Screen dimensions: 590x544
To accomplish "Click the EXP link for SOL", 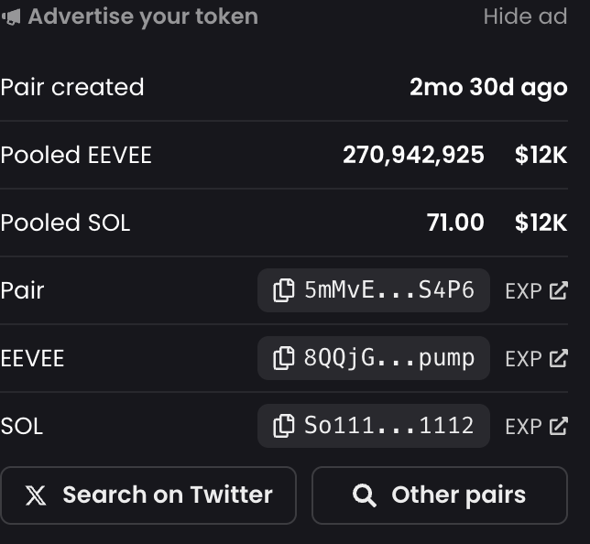I will pos(524,426).
